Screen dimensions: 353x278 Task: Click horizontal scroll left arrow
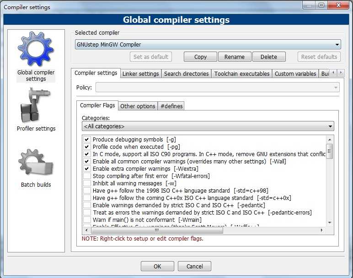[x=87, y=230]
